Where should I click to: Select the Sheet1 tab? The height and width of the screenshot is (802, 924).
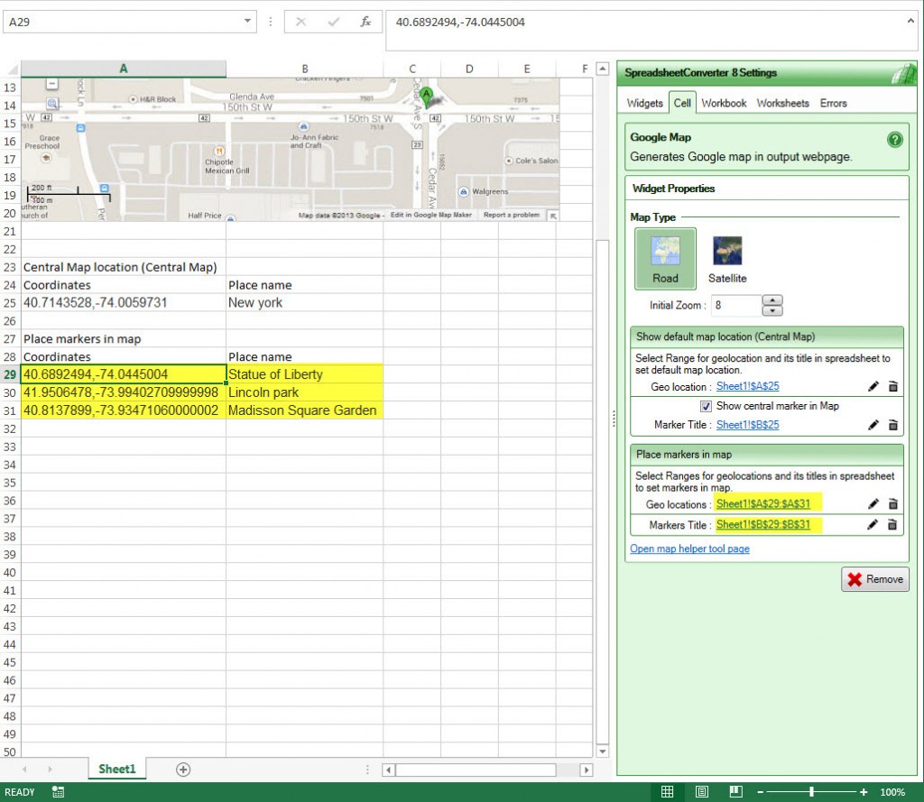[x=116, y=770]
